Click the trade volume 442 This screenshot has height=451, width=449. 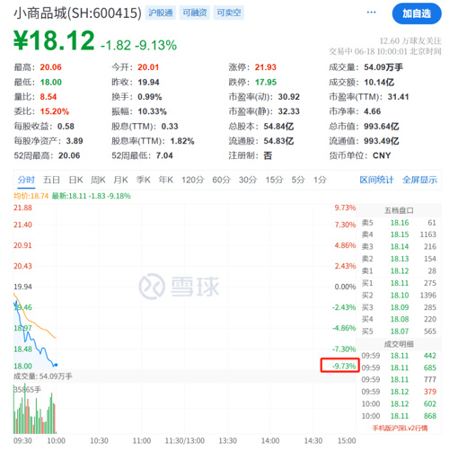point(430,356)
